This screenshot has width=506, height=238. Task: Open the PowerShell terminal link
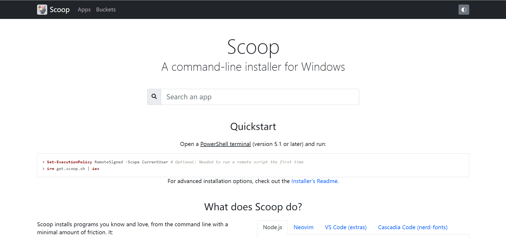coord(225,144)
